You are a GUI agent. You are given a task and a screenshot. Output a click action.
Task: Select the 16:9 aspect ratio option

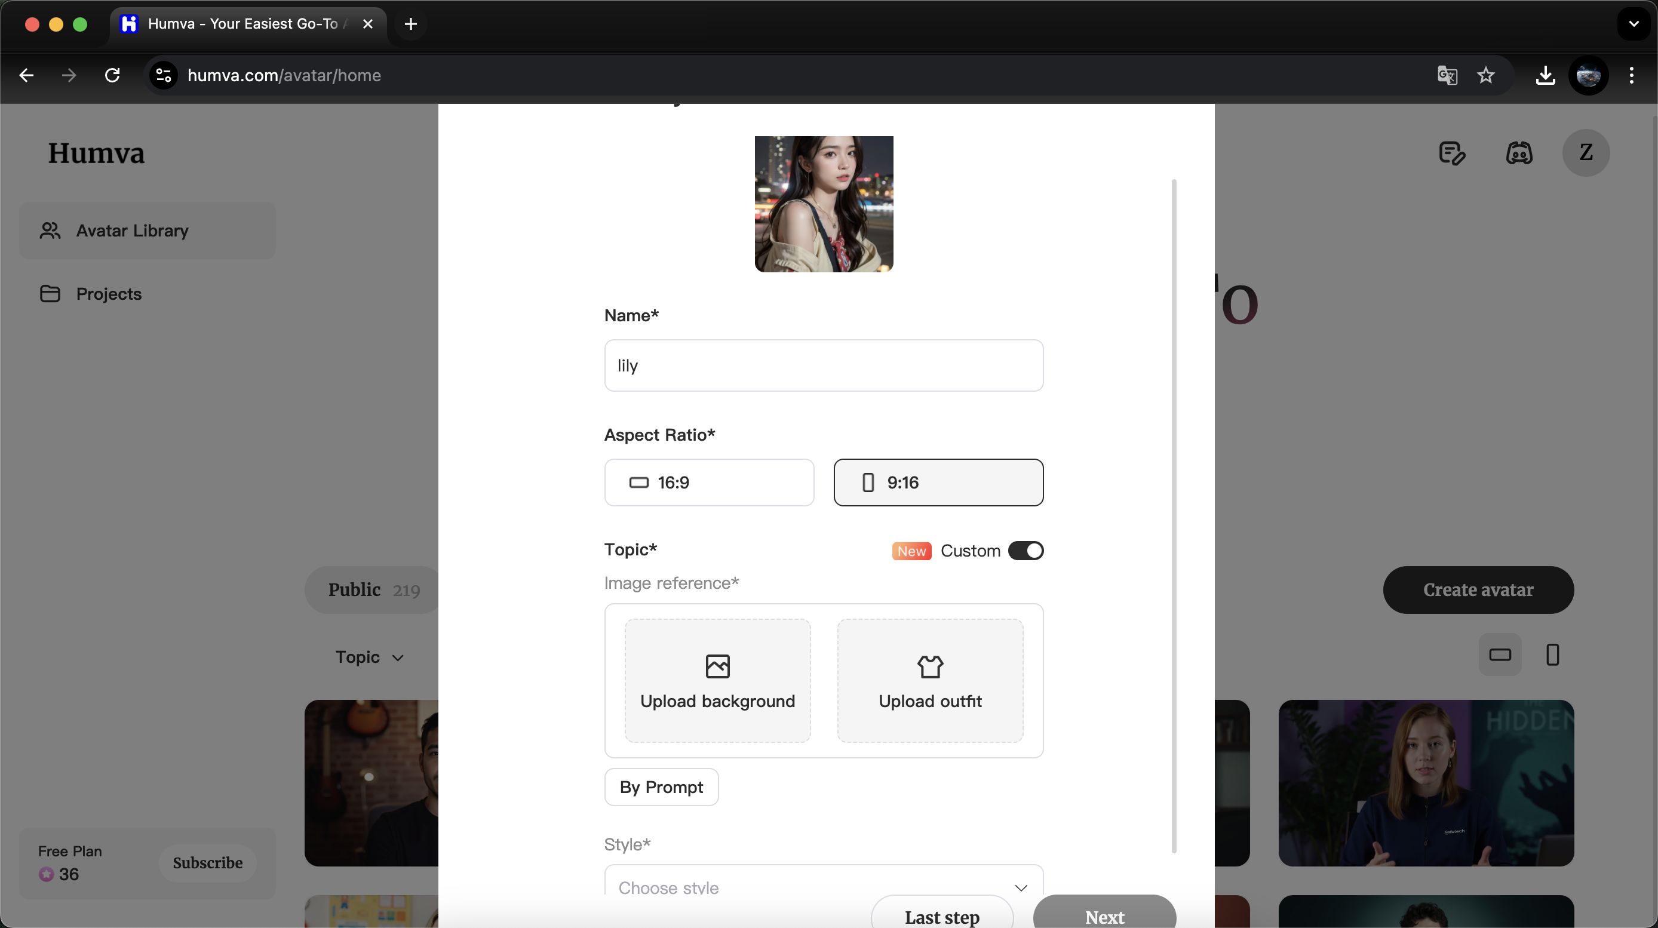click(708, 483)
